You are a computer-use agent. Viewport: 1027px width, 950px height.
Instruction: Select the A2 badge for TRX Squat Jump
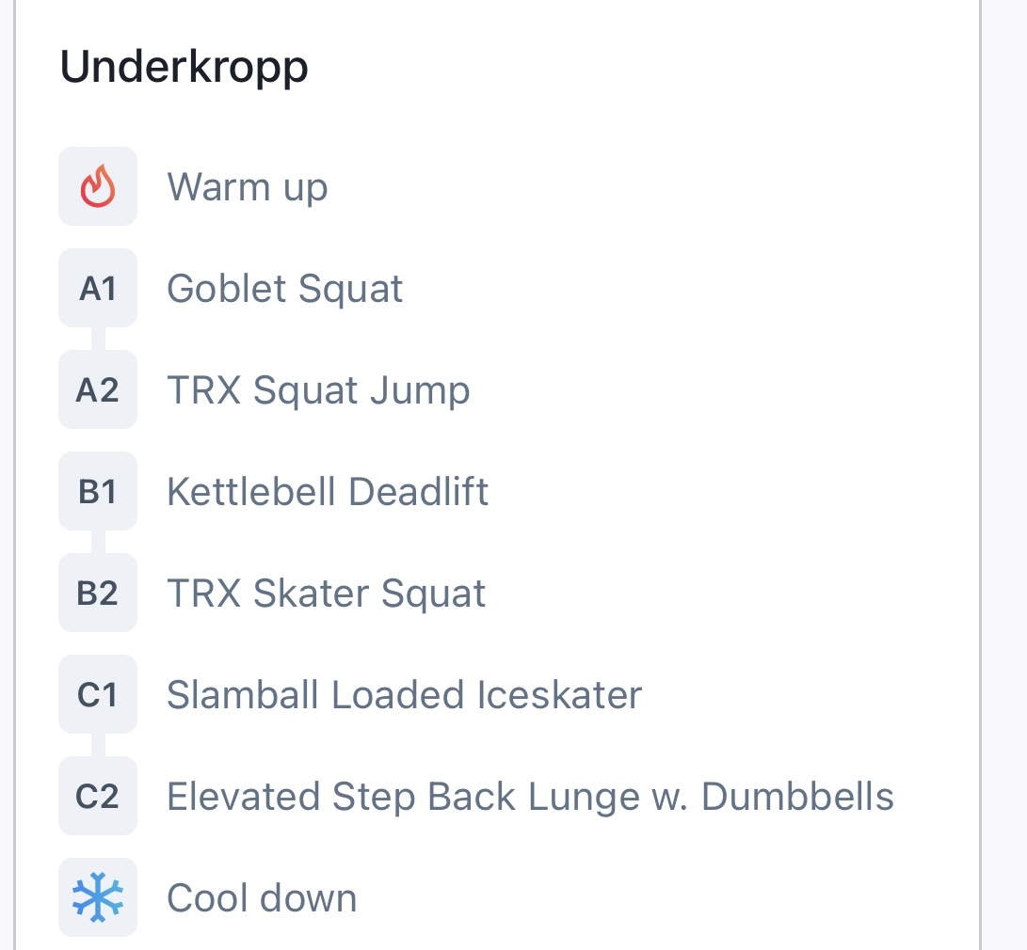[x=98, y=389]
